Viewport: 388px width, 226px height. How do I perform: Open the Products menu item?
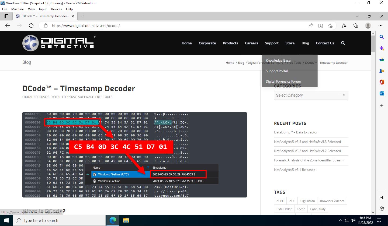pos(230,43)
